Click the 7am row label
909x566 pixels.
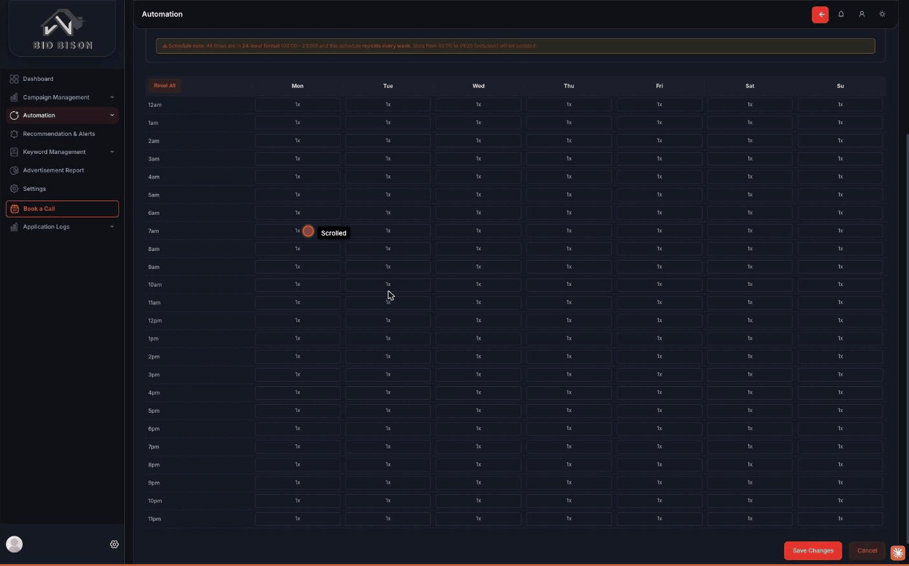pyautogui.click(x=153, y=231)
